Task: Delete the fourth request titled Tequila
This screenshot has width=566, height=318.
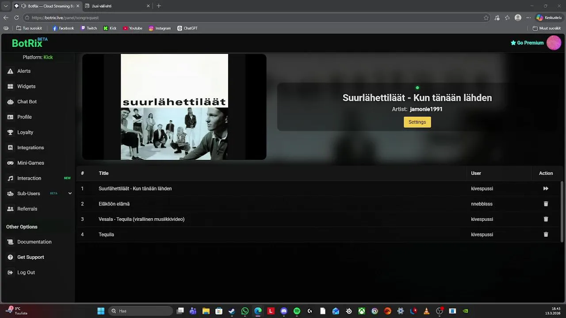Action: point(546,235)
